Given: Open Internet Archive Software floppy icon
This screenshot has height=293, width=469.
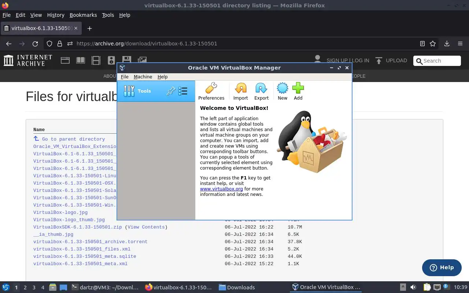Looking at the screenshot, I should 127,60.
